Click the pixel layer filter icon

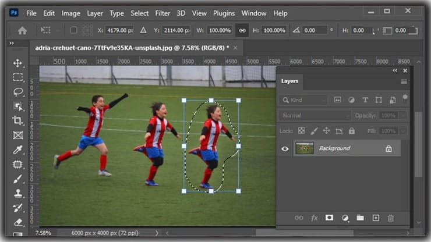click(x=337, y=100)
